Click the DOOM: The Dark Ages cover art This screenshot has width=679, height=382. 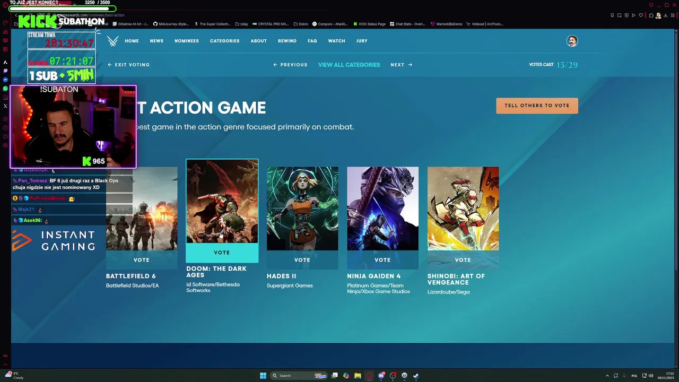pos(222,201)
